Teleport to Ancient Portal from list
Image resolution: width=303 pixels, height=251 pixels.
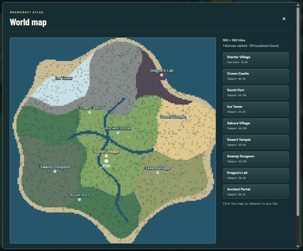click(256, 192)
